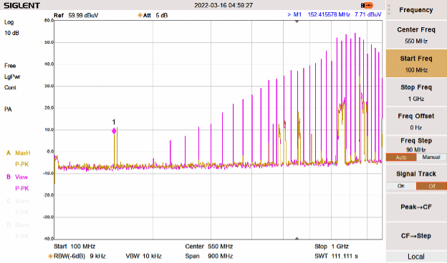
Task: Select the Start Freq softkey
Action: coord(416,64)
